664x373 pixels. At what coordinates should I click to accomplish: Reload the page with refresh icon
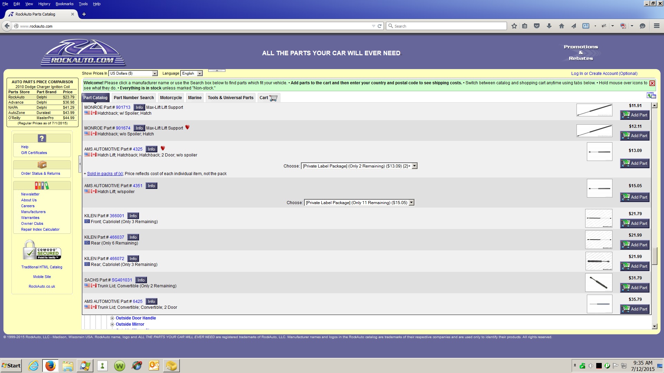[x=379, y=26]
